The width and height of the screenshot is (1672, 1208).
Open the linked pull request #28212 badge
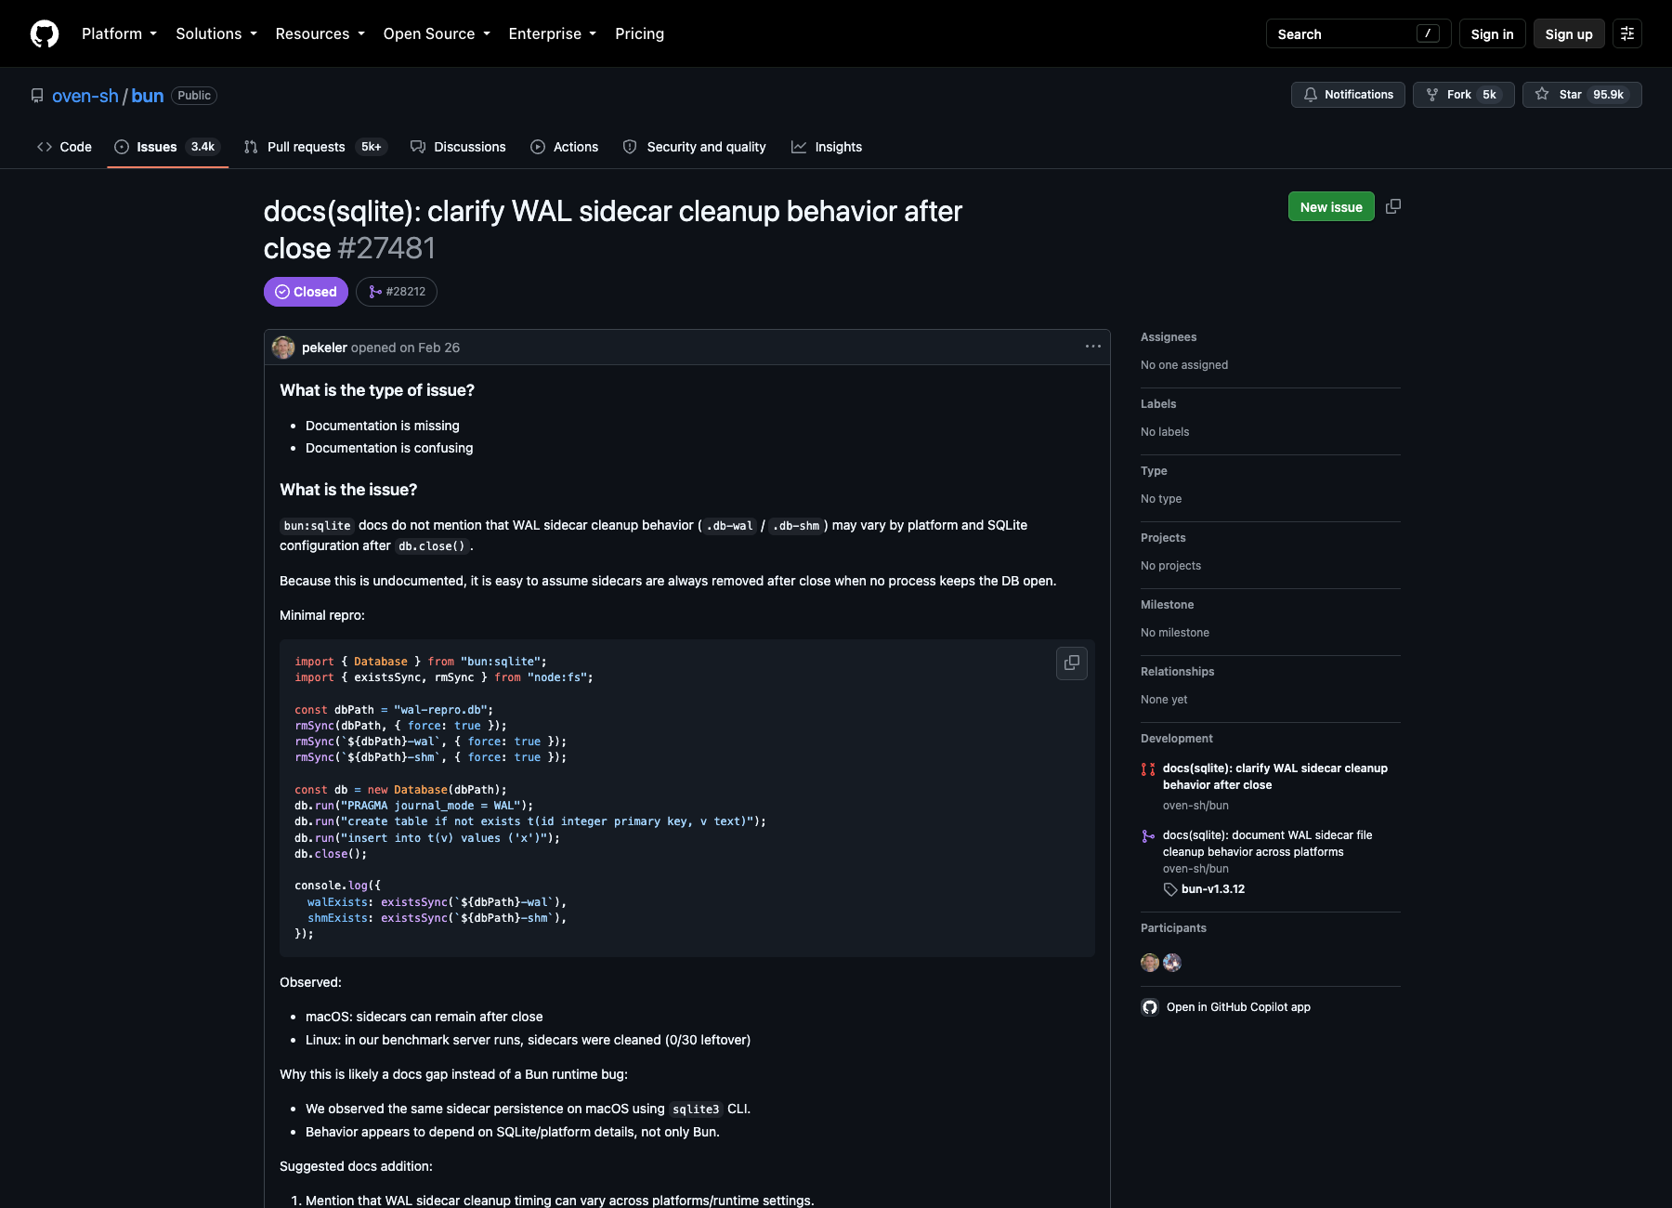coord(397,292)
